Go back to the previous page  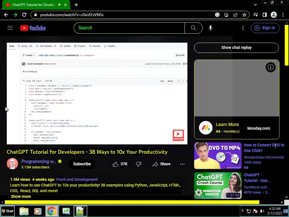(6, 15)
